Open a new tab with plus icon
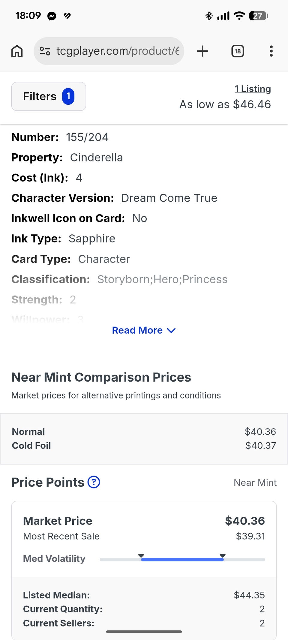Viewport: 288px width, 640px height. click(202, 51)
